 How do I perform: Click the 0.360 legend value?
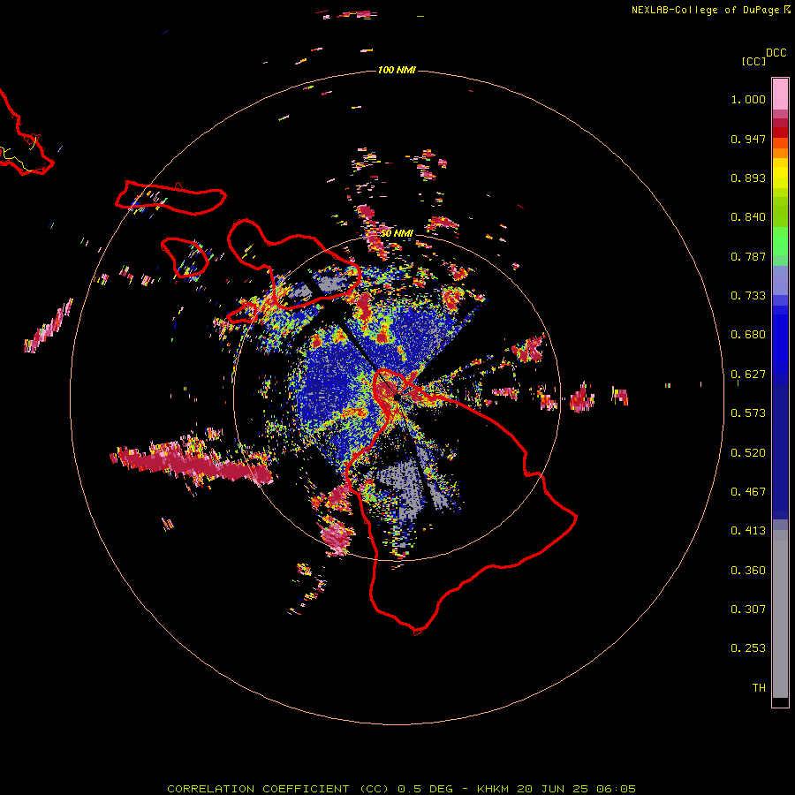pyautogui.click(x=748, y=571)
